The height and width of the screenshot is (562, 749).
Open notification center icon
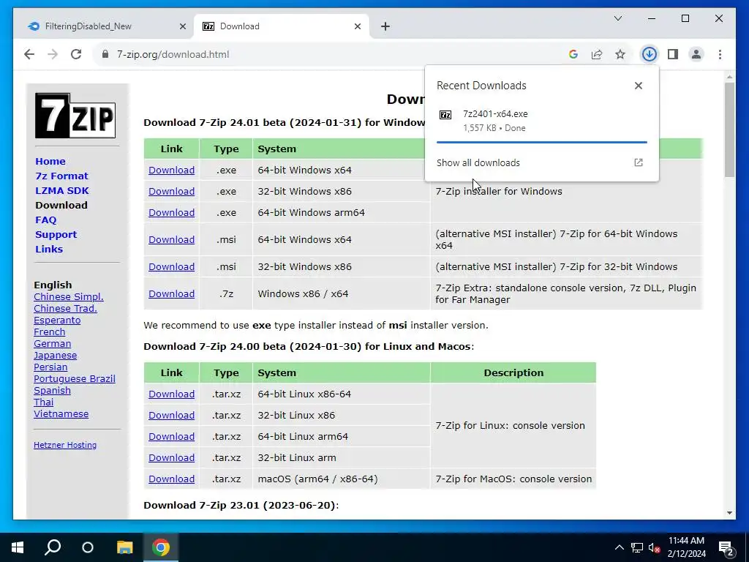pos(726,548)
